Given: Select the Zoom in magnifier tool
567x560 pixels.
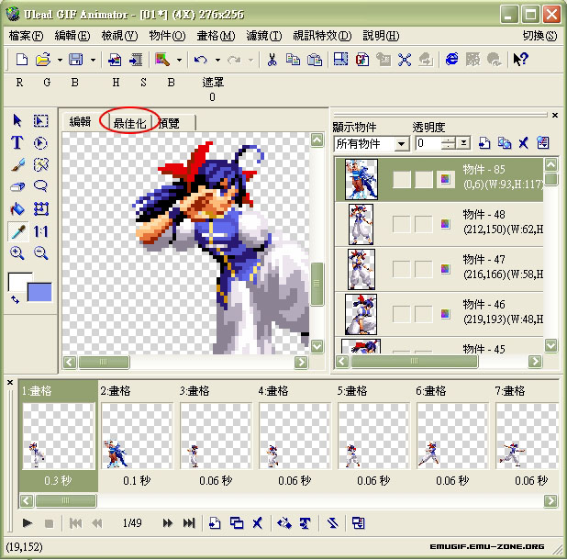Looking at the screenshot, I should 17,253.
